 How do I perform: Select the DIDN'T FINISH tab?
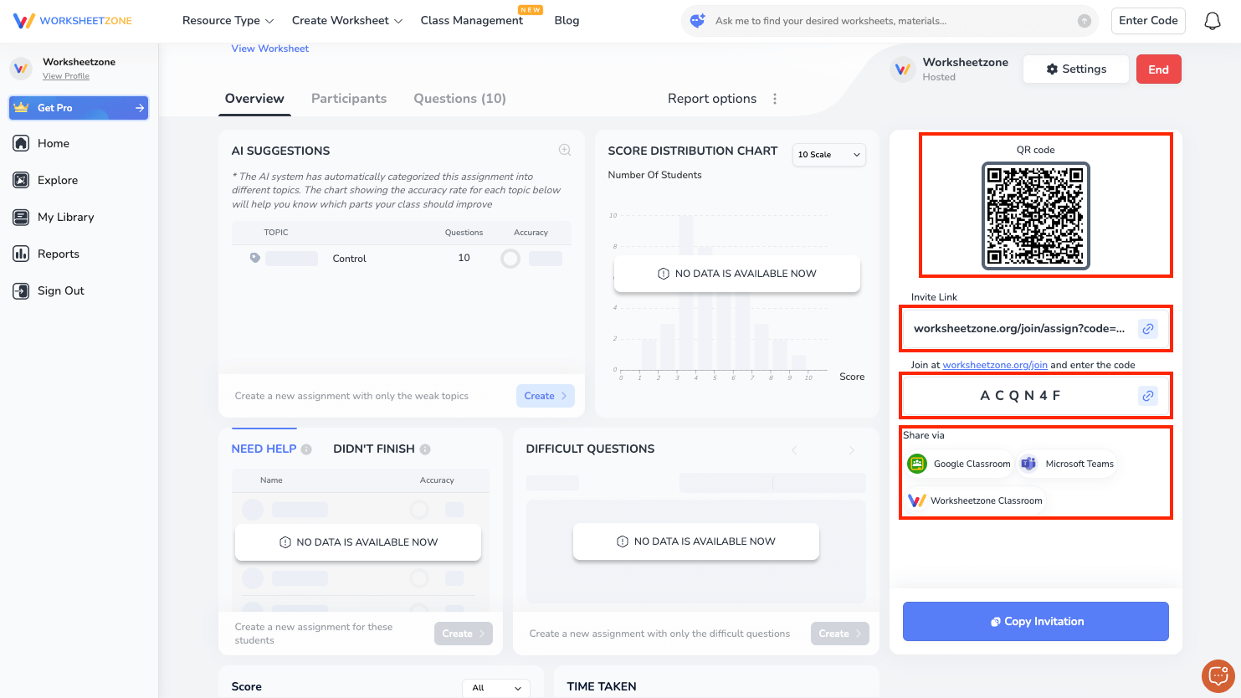(374, 449)
